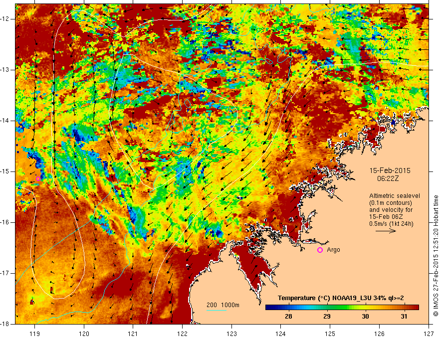Click the temperature color bar
This screenshot has height=339, width=439.
tap(342, 308)
